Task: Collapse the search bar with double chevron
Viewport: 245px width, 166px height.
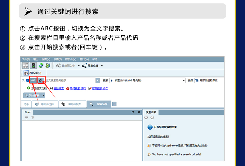Action: point(23,81)
